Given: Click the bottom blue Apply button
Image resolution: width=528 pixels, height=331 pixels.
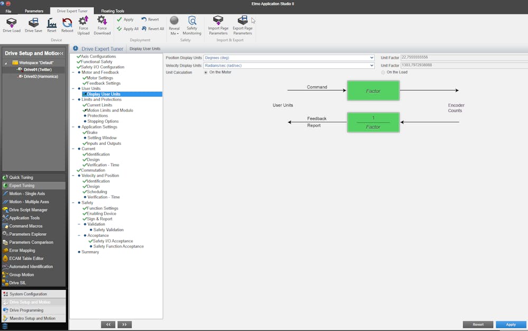Looking at the screenshot, I should tap(511, 325).
